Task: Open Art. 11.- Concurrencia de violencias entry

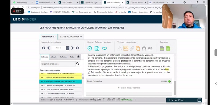Action: [60, 94]
